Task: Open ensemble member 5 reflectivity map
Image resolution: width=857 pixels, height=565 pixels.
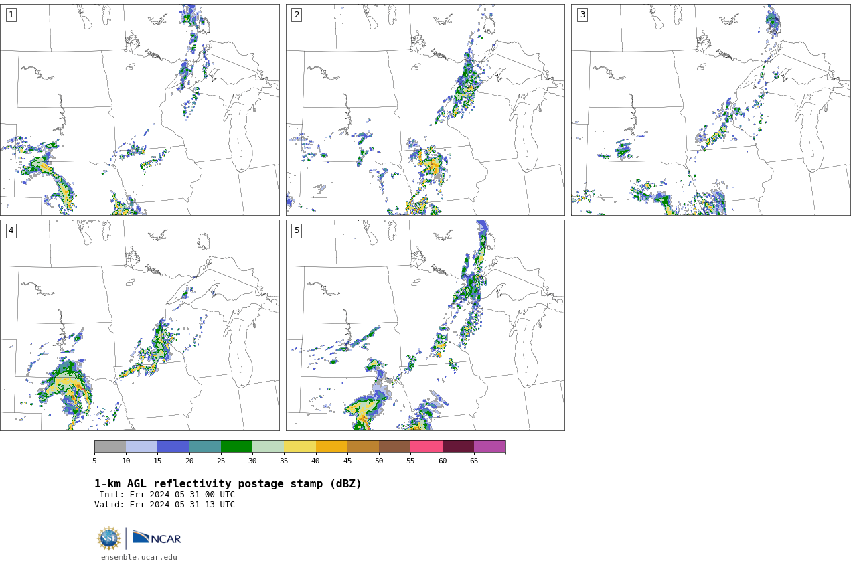Action: [x=425, y=325]
